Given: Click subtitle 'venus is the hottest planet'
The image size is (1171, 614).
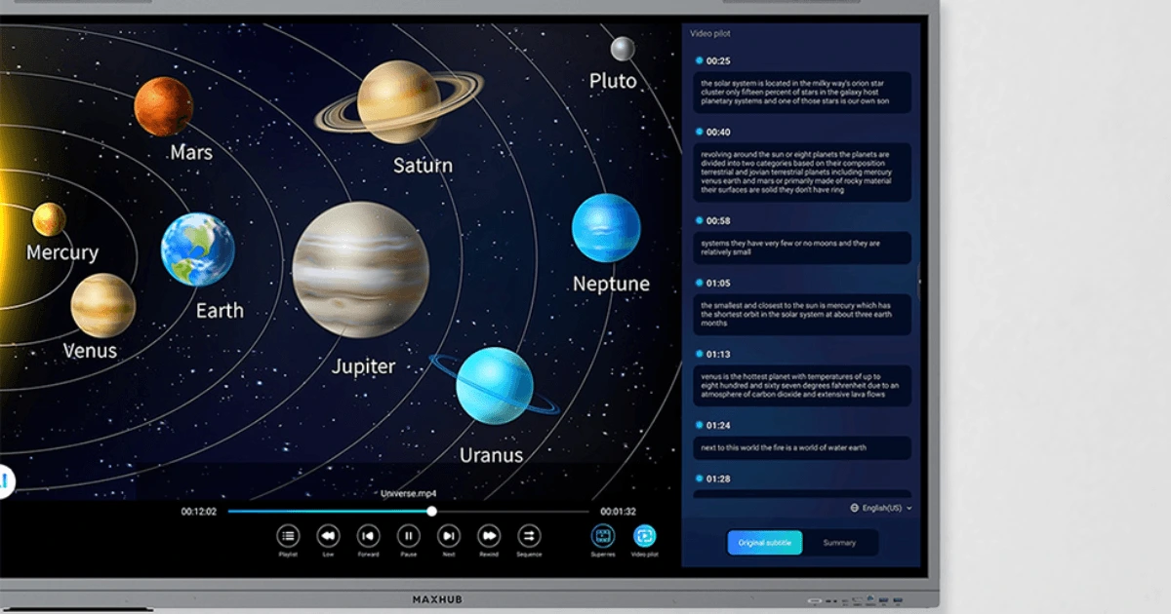Looking at the screenshot, I should 802,385.
